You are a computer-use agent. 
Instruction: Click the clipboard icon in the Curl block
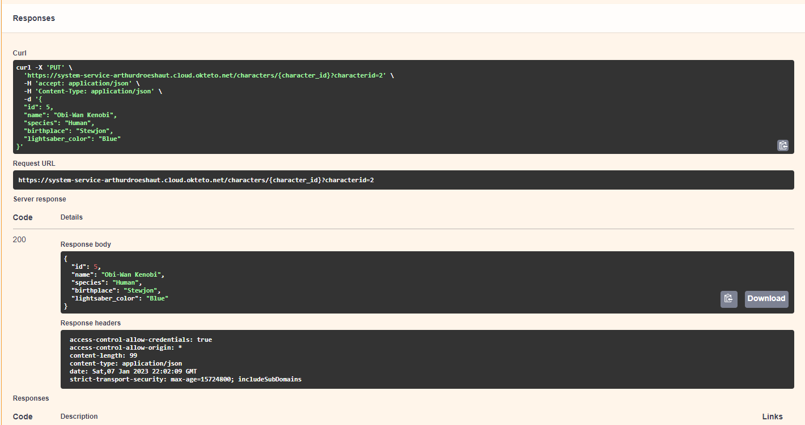[783, 145]
